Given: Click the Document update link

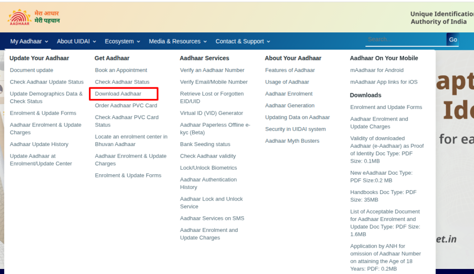Looking at the screenshot, I should coord(31,70).
